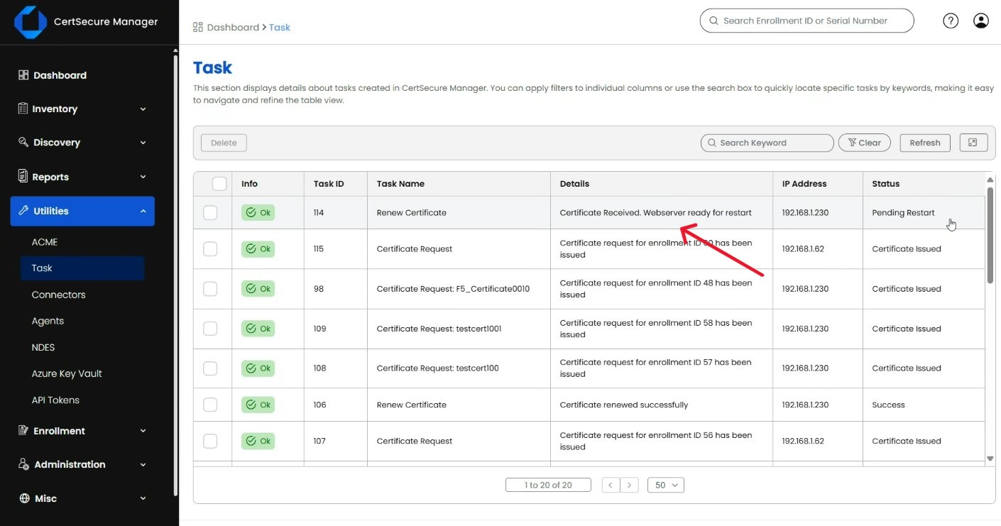Expand the Misc menu chevron

point(143,498)
